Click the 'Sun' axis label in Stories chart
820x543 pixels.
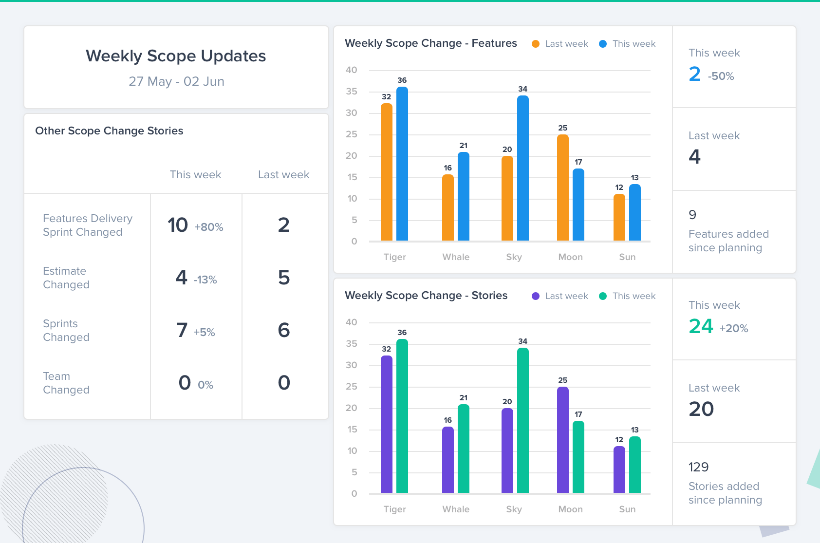[x=627, y=509]
